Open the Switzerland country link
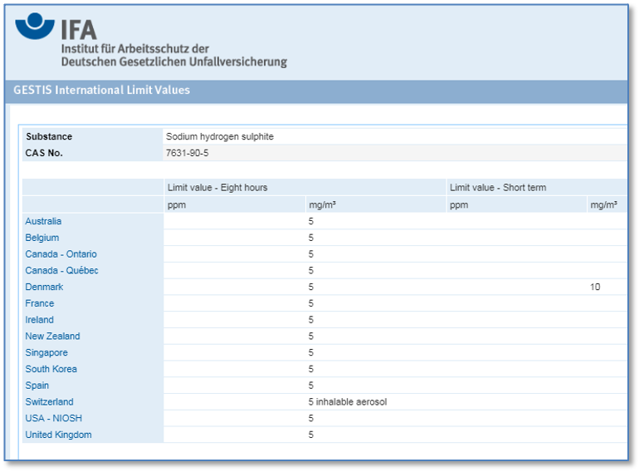This screenshot has width=639, height=472. pos(49,401)
